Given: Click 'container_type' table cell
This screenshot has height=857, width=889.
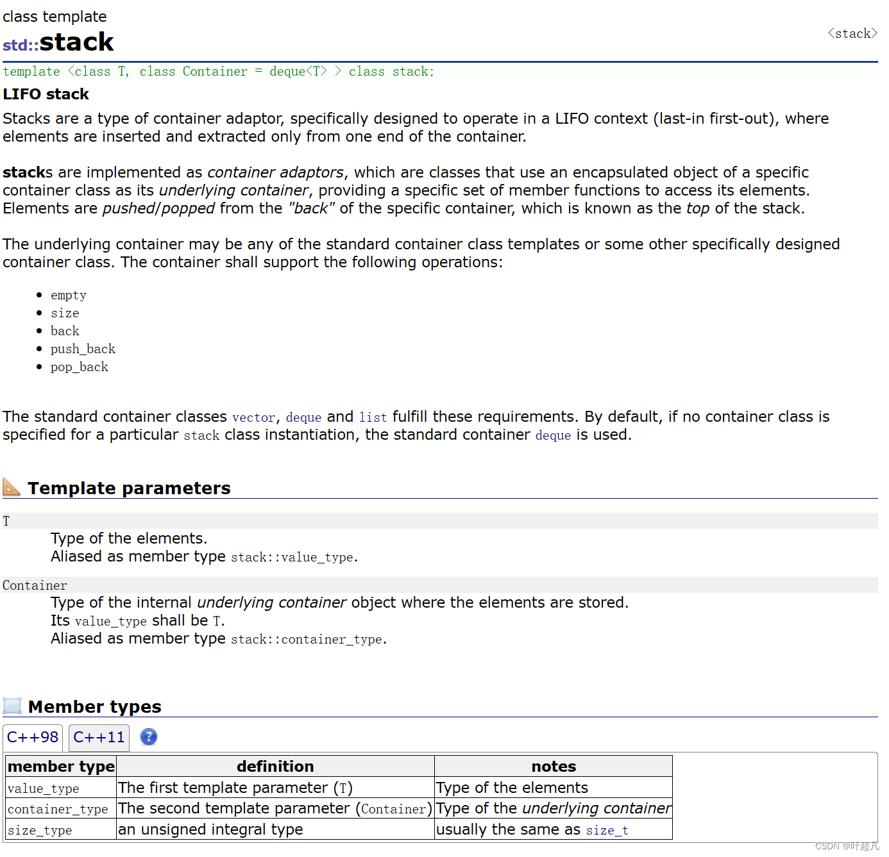Looking at the screenshot, I should point(61,809).
